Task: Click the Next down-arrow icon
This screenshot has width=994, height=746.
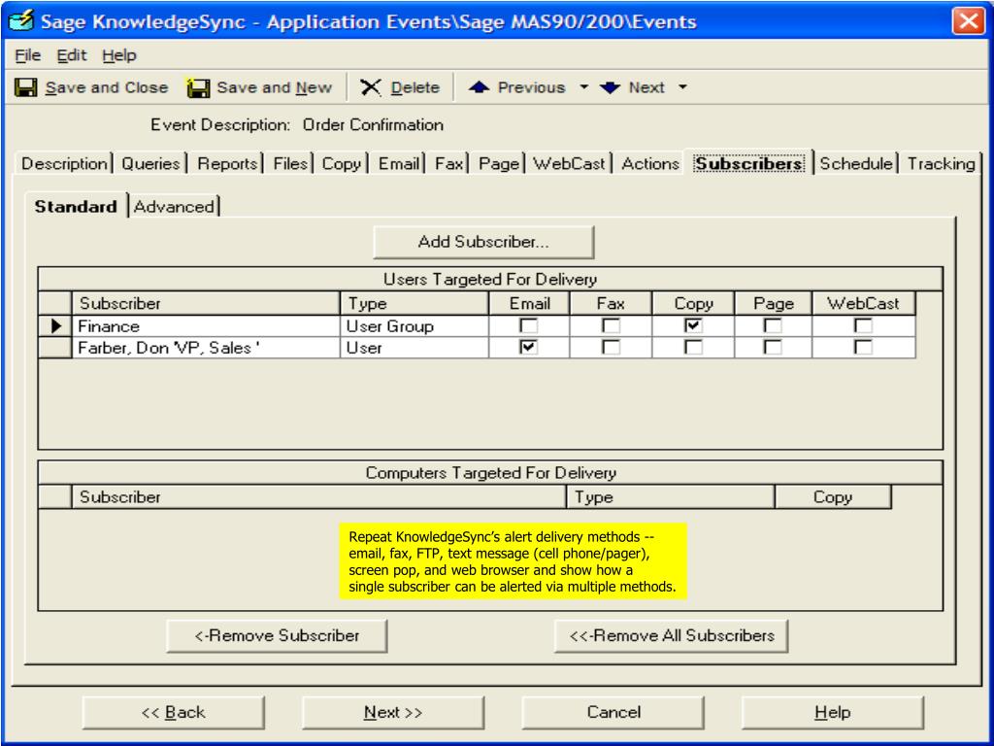Action: tap(610, 87)
